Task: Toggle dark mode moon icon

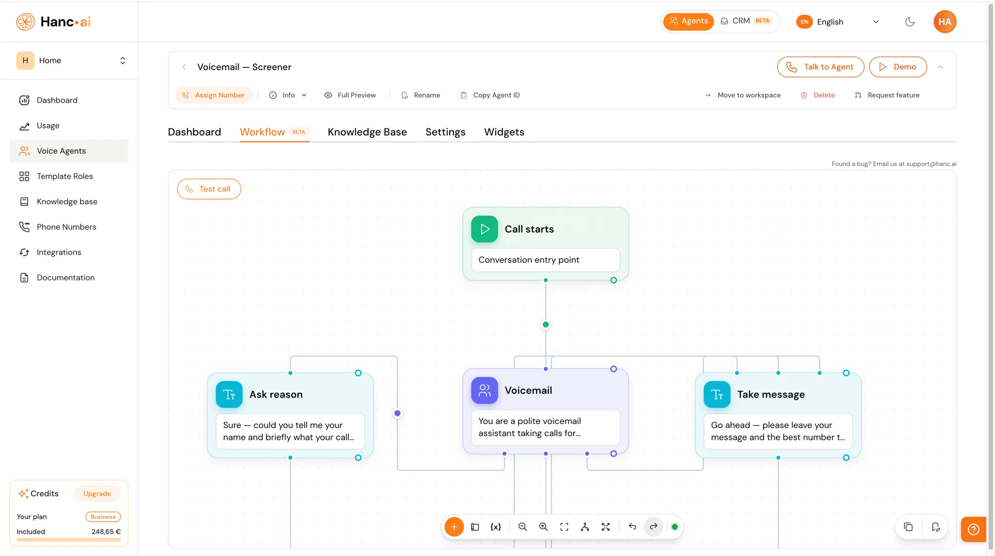Action: click(x=910, y=21)
